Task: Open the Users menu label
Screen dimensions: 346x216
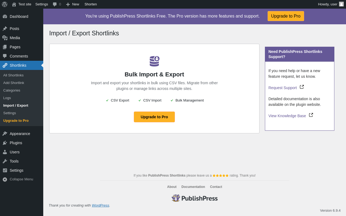Action: point(15,152)
